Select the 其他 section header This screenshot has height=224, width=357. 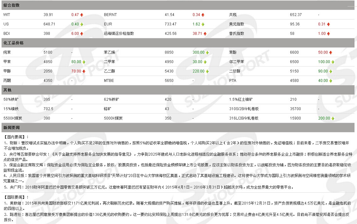click(178, 90)
